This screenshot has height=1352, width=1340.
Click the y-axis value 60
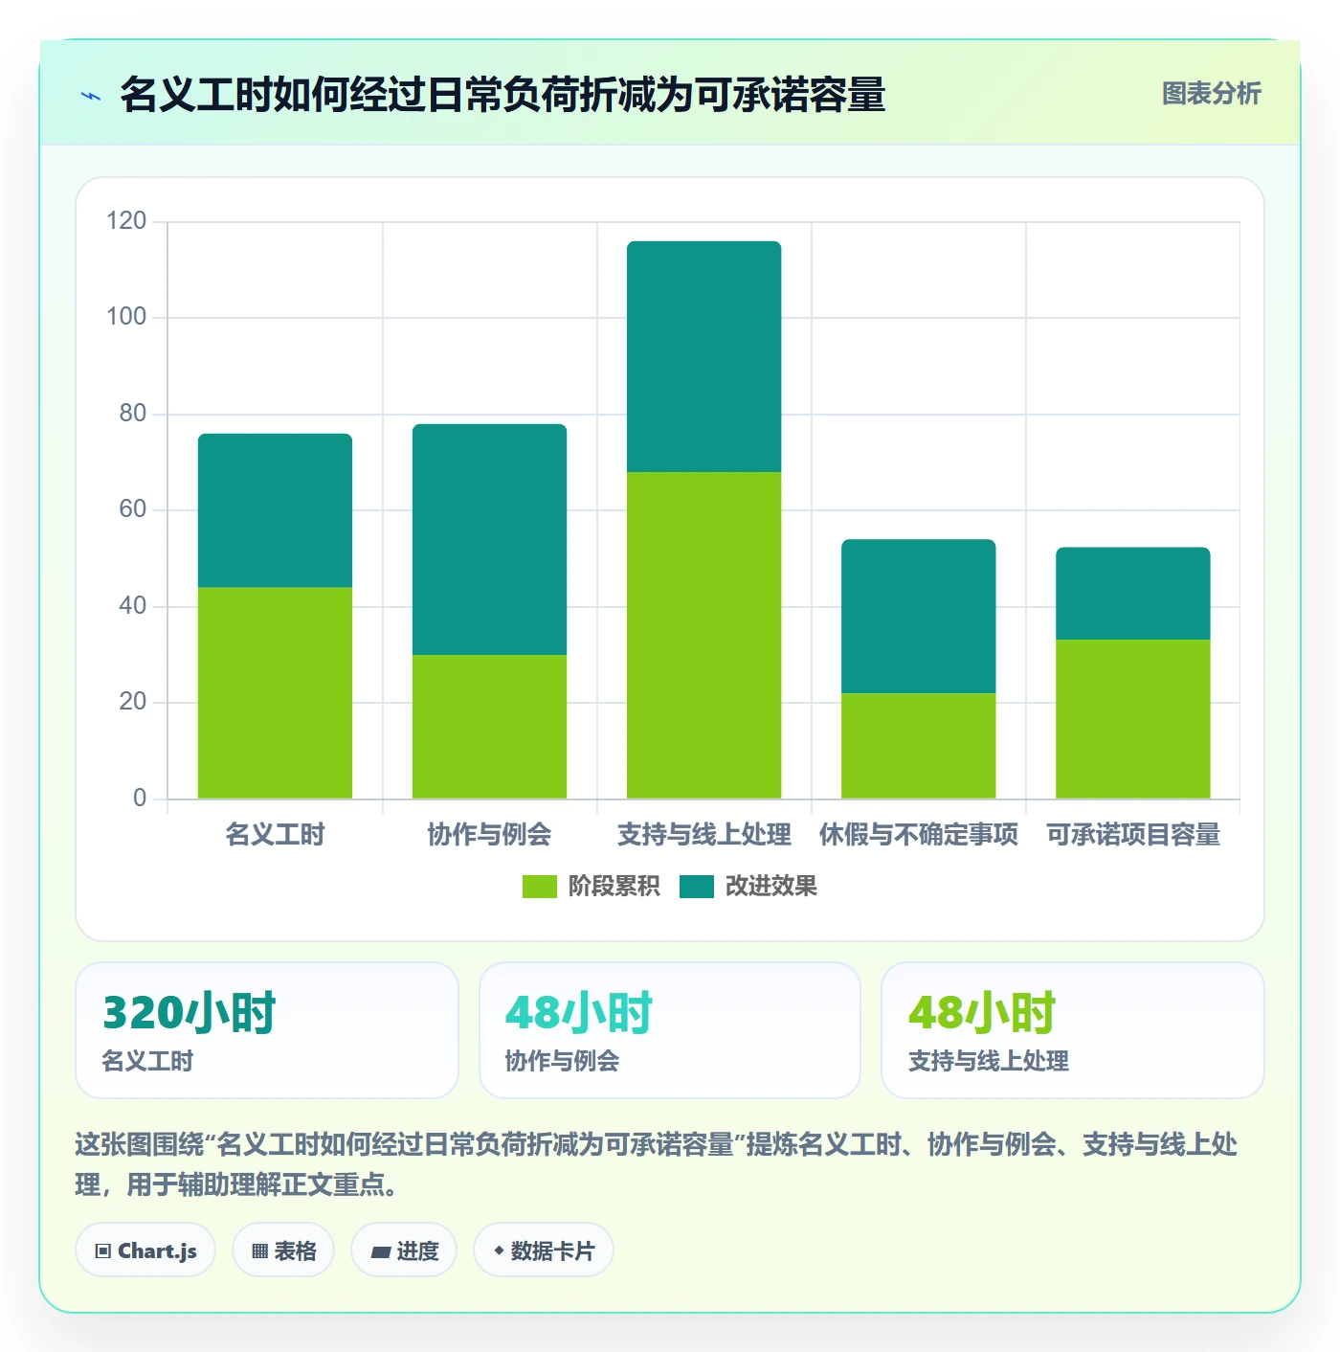click(132, 509)
